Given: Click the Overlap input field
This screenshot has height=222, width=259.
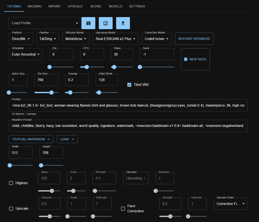Looking at the screenshot, I should coord(77,80).
